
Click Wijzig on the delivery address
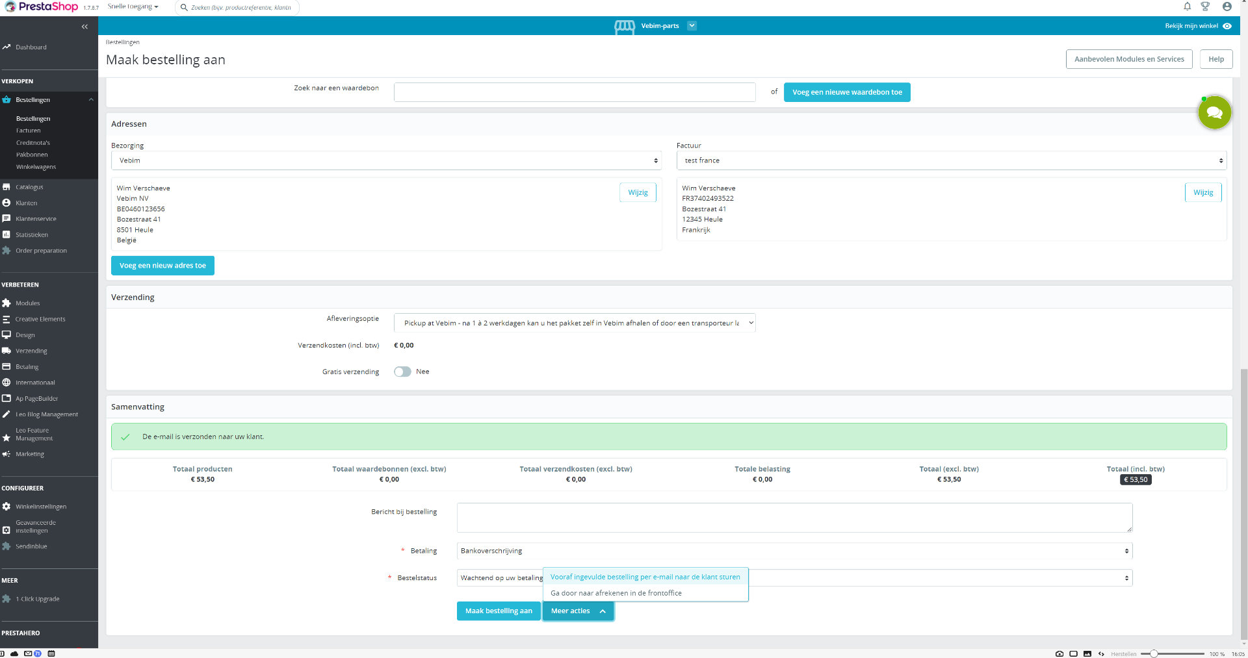638,192
